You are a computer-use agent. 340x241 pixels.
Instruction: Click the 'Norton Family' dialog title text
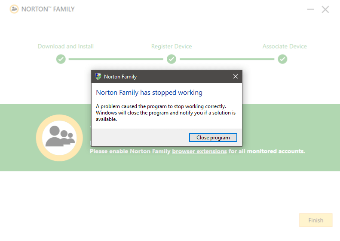click(x=120, y=77)
